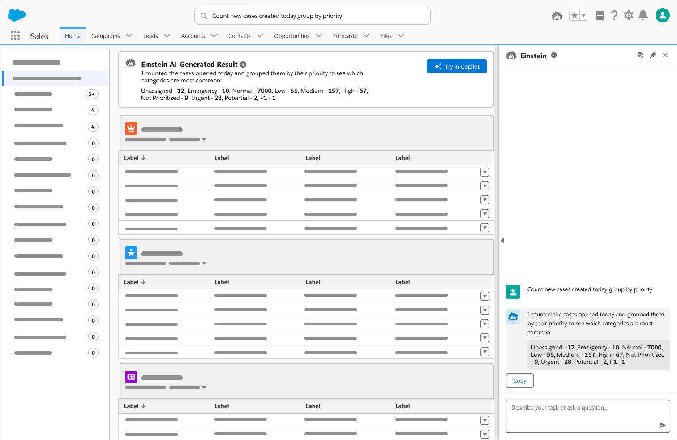Screen dimensions: 677x440
Task: Switch to the Home tab
Action: [73, 36]
